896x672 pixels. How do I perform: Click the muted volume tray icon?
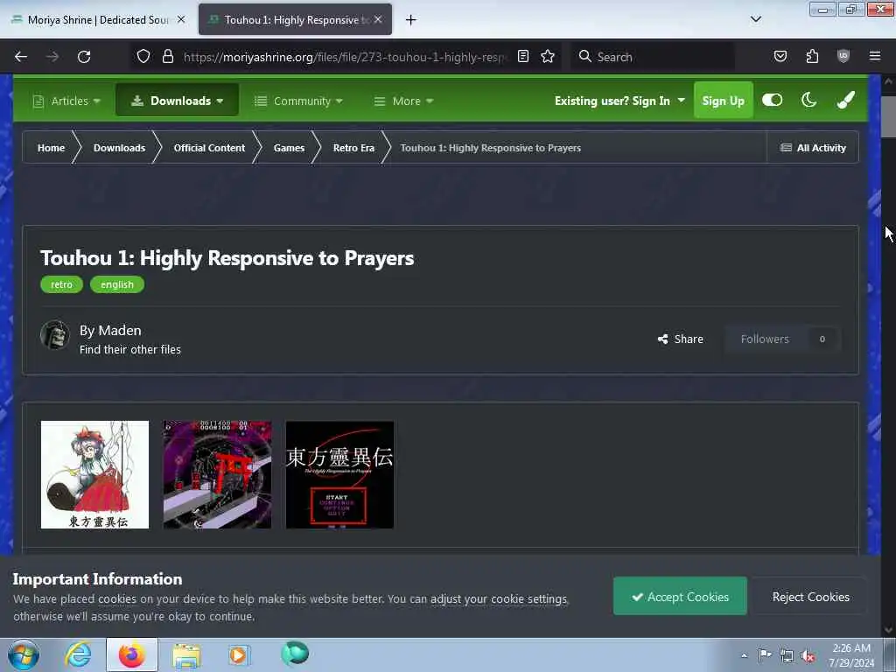click(x=808, y=656)
